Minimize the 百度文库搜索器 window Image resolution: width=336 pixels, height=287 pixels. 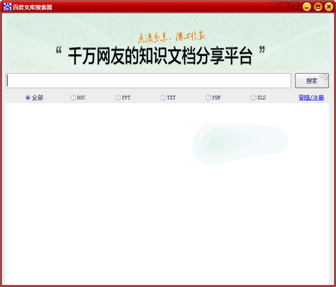[307, 7]
